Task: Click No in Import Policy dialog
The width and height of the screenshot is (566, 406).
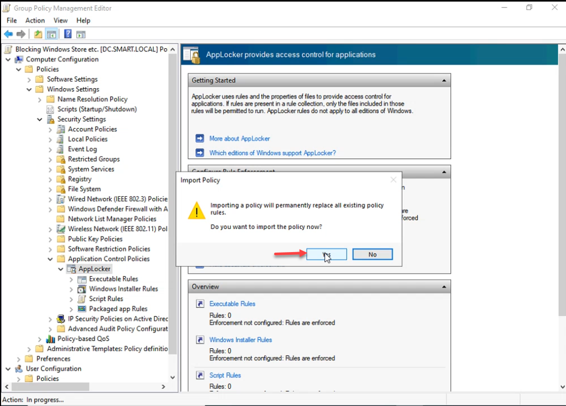Action: [373, 254]
